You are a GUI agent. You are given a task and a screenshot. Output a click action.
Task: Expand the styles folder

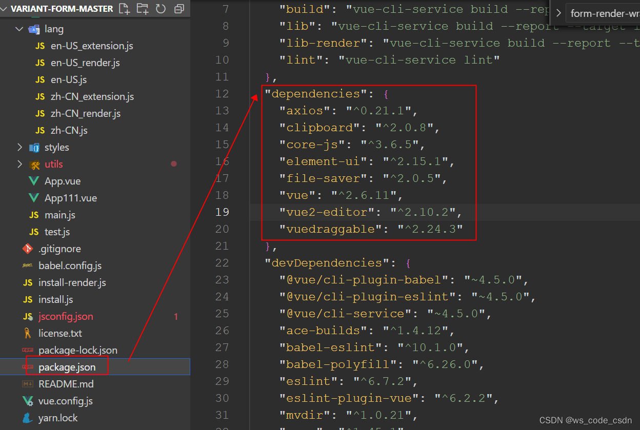click(x=21, y=147)
